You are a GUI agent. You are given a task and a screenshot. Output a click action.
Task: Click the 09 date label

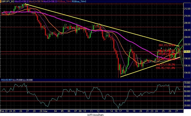[80, 111]
